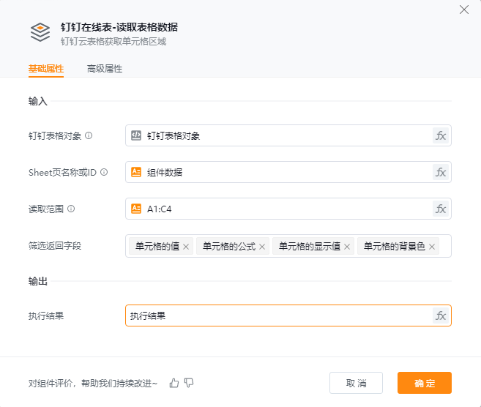Click fx icon in Sheet页名称或ID field

441,172
